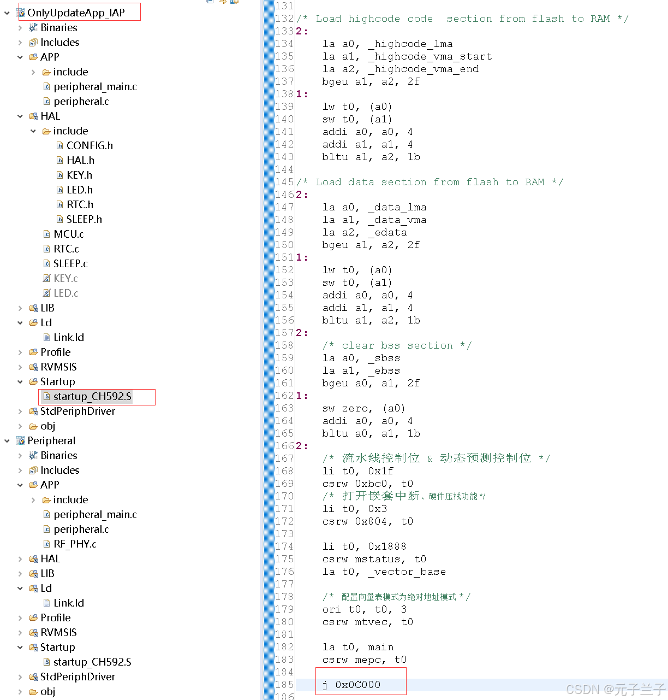This screenshot has height=700, width=668.
Task: Click startup_CH592.S icon in OnlyUpdateApp_IAP
Action: pos(47,396)
